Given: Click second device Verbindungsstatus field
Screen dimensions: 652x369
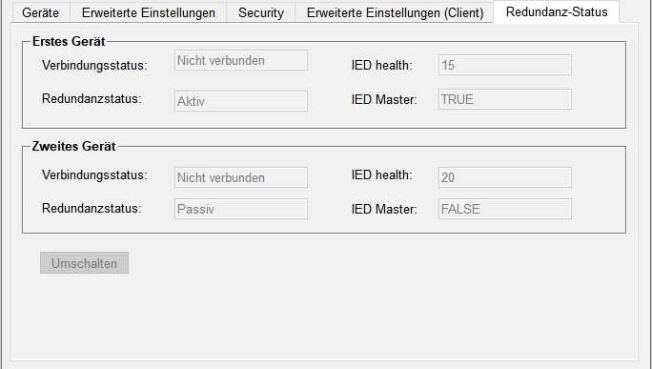Looking at the screenshot, I should point(241,177).
